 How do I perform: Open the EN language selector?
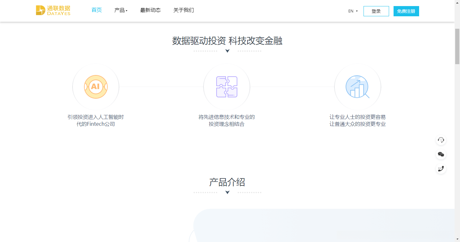353,11
